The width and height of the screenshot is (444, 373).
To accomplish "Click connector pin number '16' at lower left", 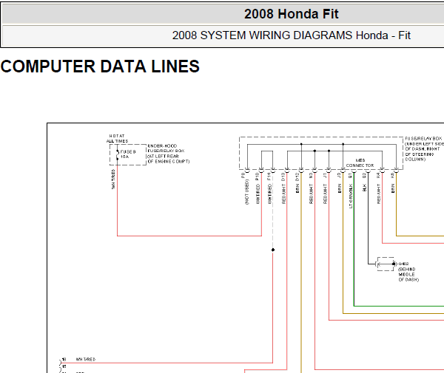I will 64,360.
